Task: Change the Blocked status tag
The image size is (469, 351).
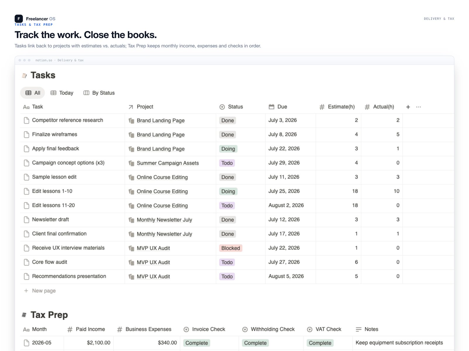Action: point(231,248)
